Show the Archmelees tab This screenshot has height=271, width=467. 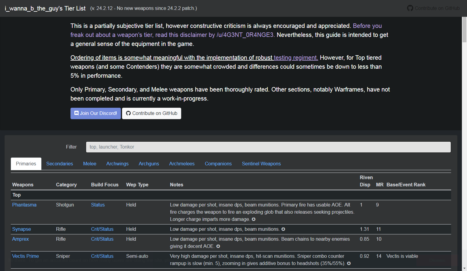(x=182, y=164)
